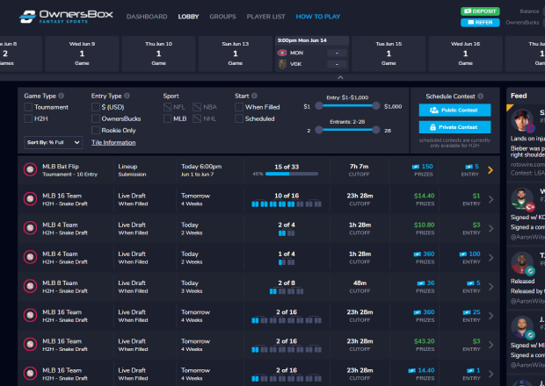Click the entry minimum $1 slider handle
Viewport: 545px width, 386px height.
click(x=319, y=106)
